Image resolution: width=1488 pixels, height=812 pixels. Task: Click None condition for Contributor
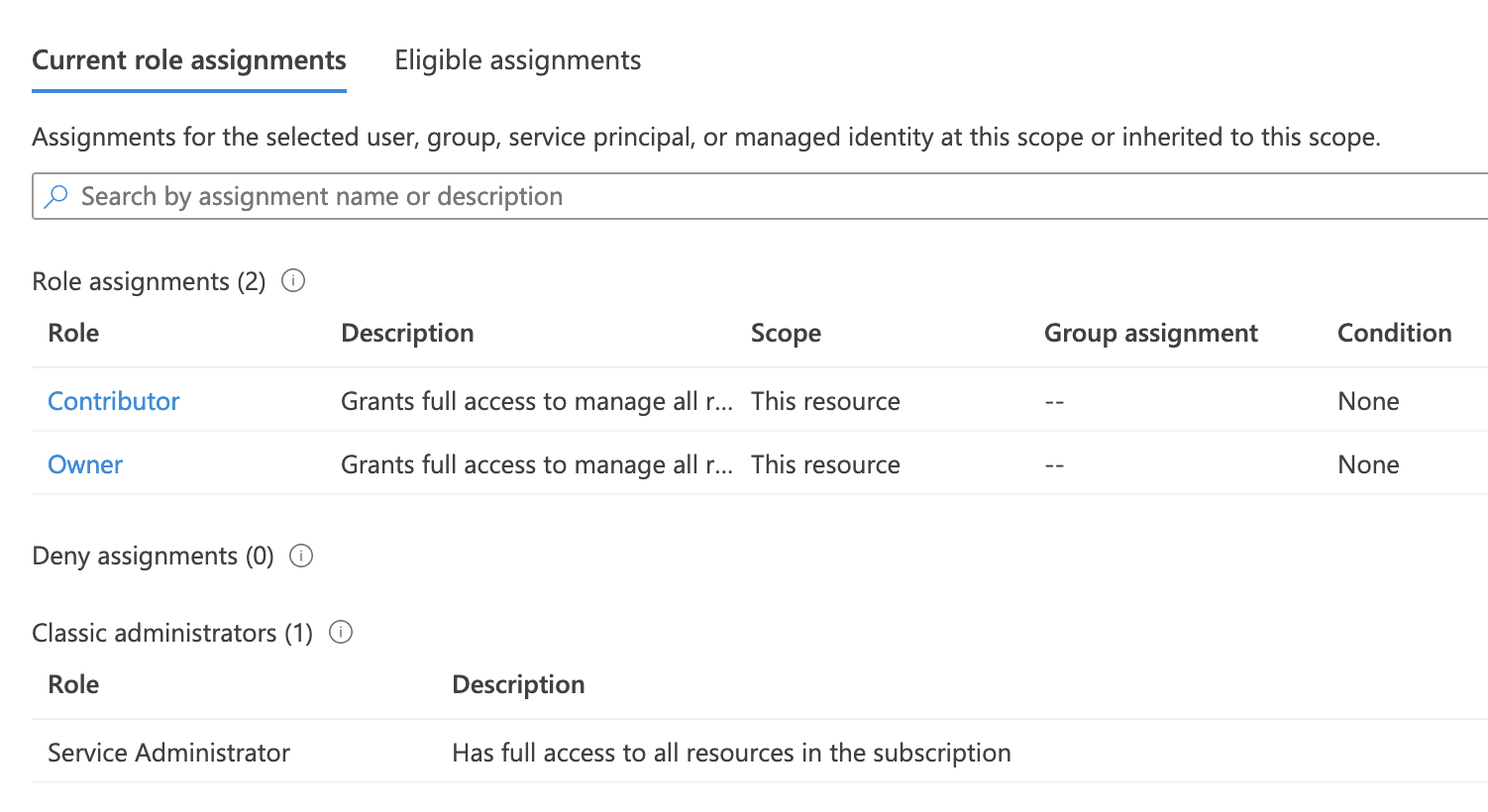[1368, 401]
